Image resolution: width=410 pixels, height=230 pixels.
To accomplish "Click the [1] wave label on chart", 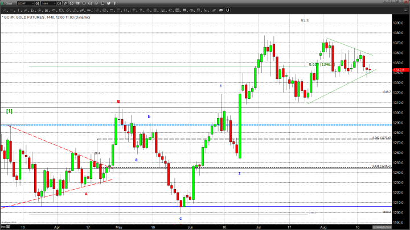I will (9, 111).
